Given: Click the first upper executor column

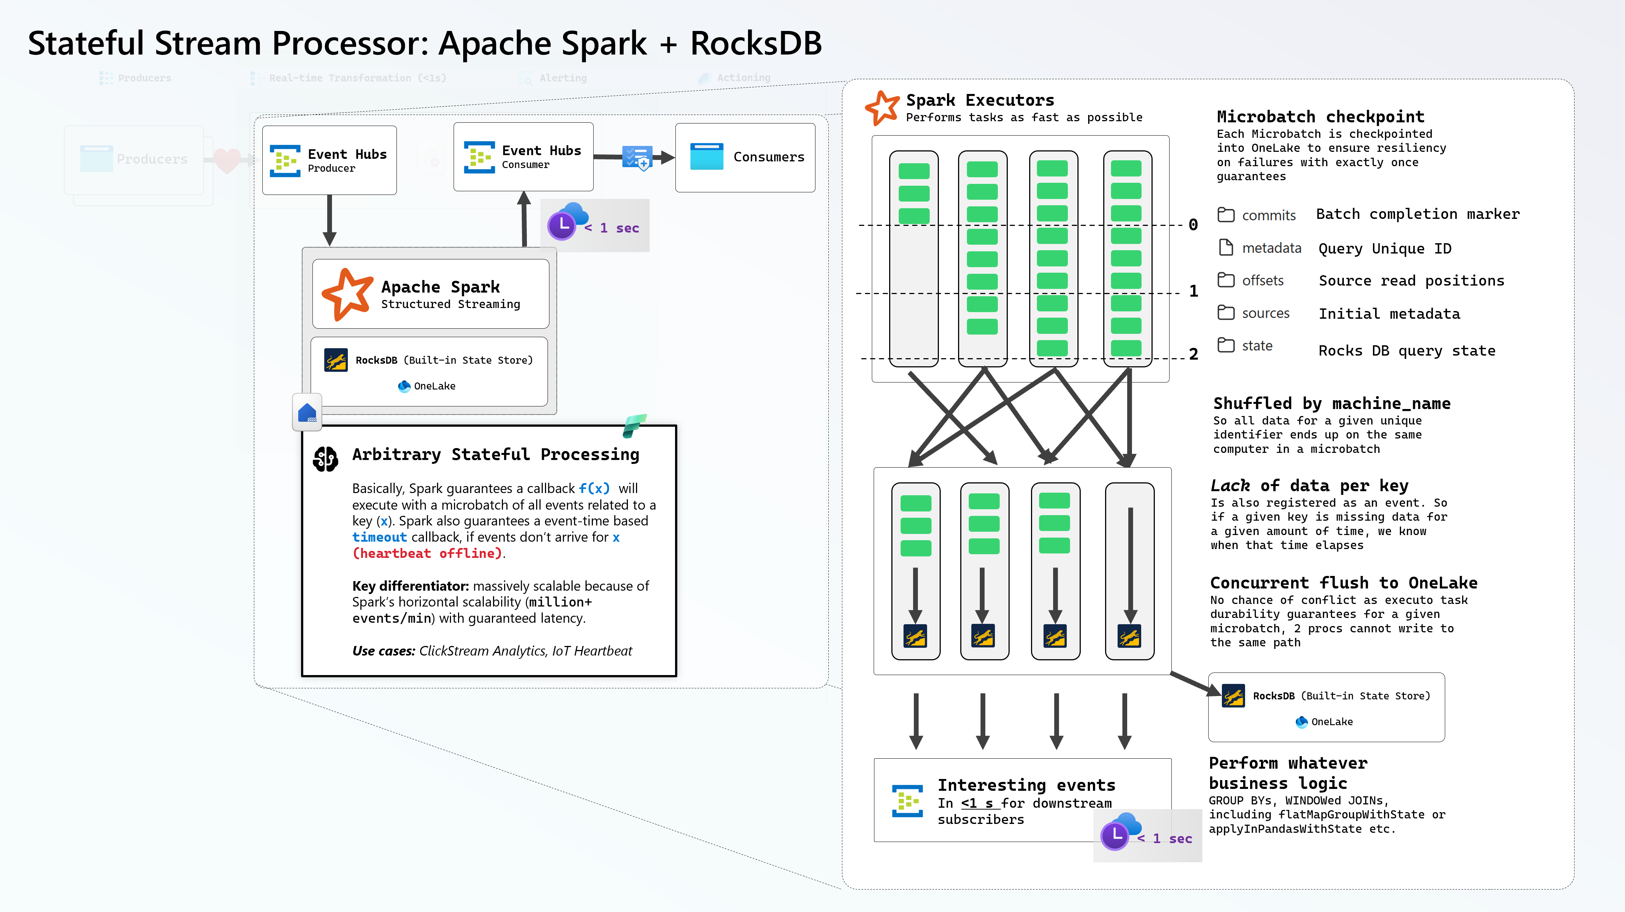Looking at the screenshot, I should click(913, 259).
